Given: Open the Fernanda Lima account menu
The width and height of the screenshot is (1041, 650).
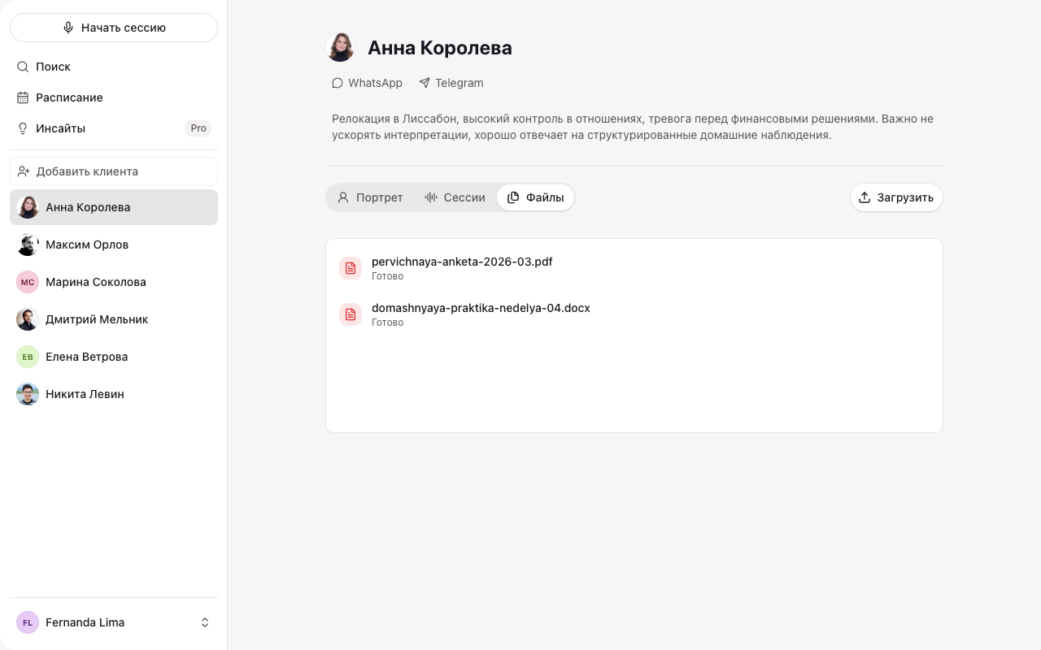Looking at the screenshot, I should click(x=114, y=622).
